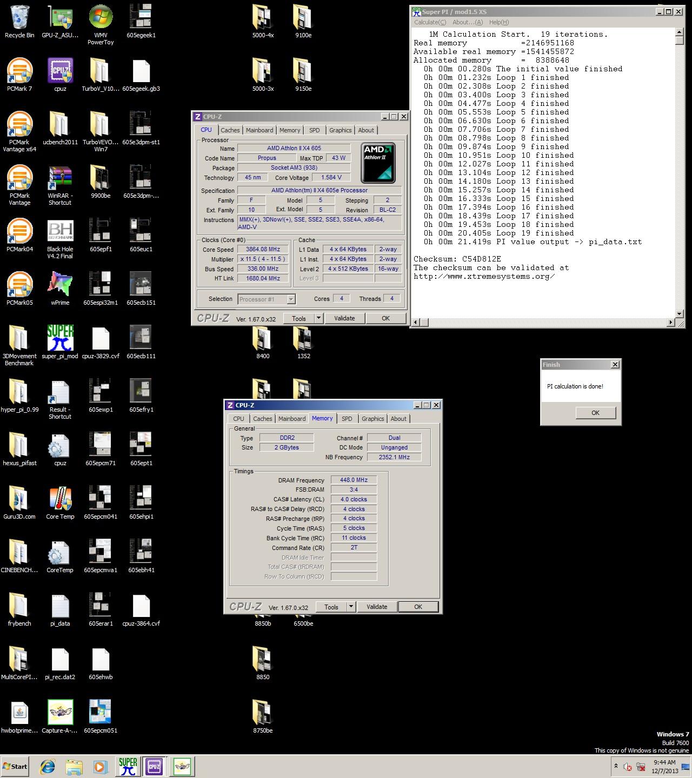Open Windows Explorer from the taskbar
692x778 pixels.
click(x=74, y=766)
